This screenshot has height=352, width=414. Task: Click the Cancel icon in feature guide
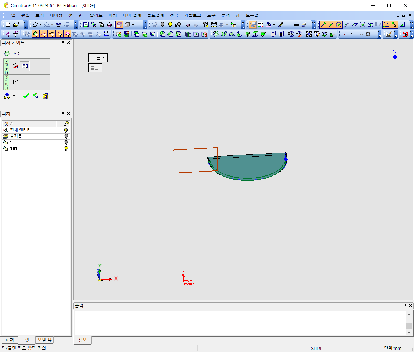(45, 96)
